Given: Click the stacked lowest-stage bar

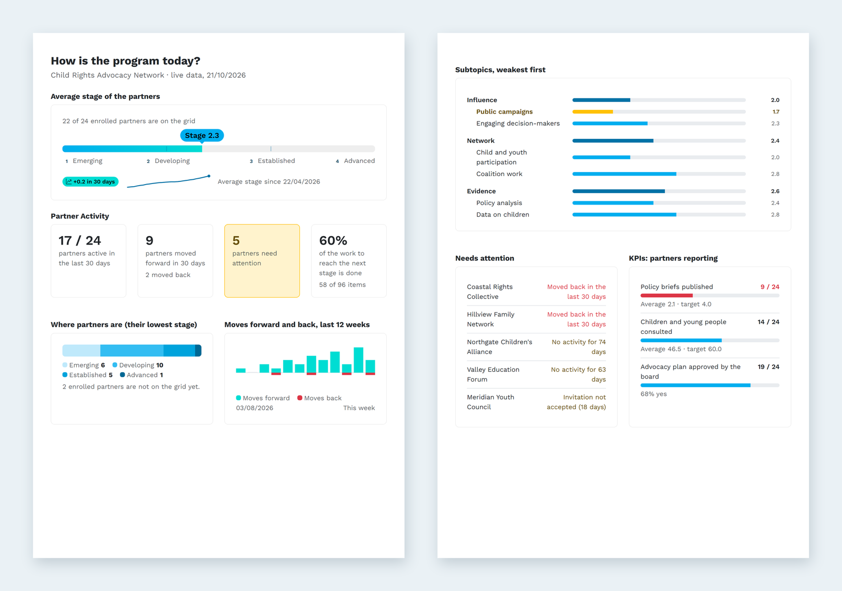Looking at the screenshot, I should point(132,351).
